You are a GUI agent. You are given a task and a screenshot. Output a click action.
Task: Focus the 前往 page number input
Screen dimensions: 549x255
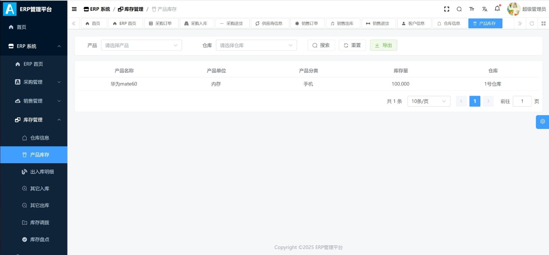(522, 101)
